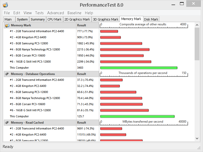Click the Read Cached memory chip icon
203x152 pixels.
7,123
